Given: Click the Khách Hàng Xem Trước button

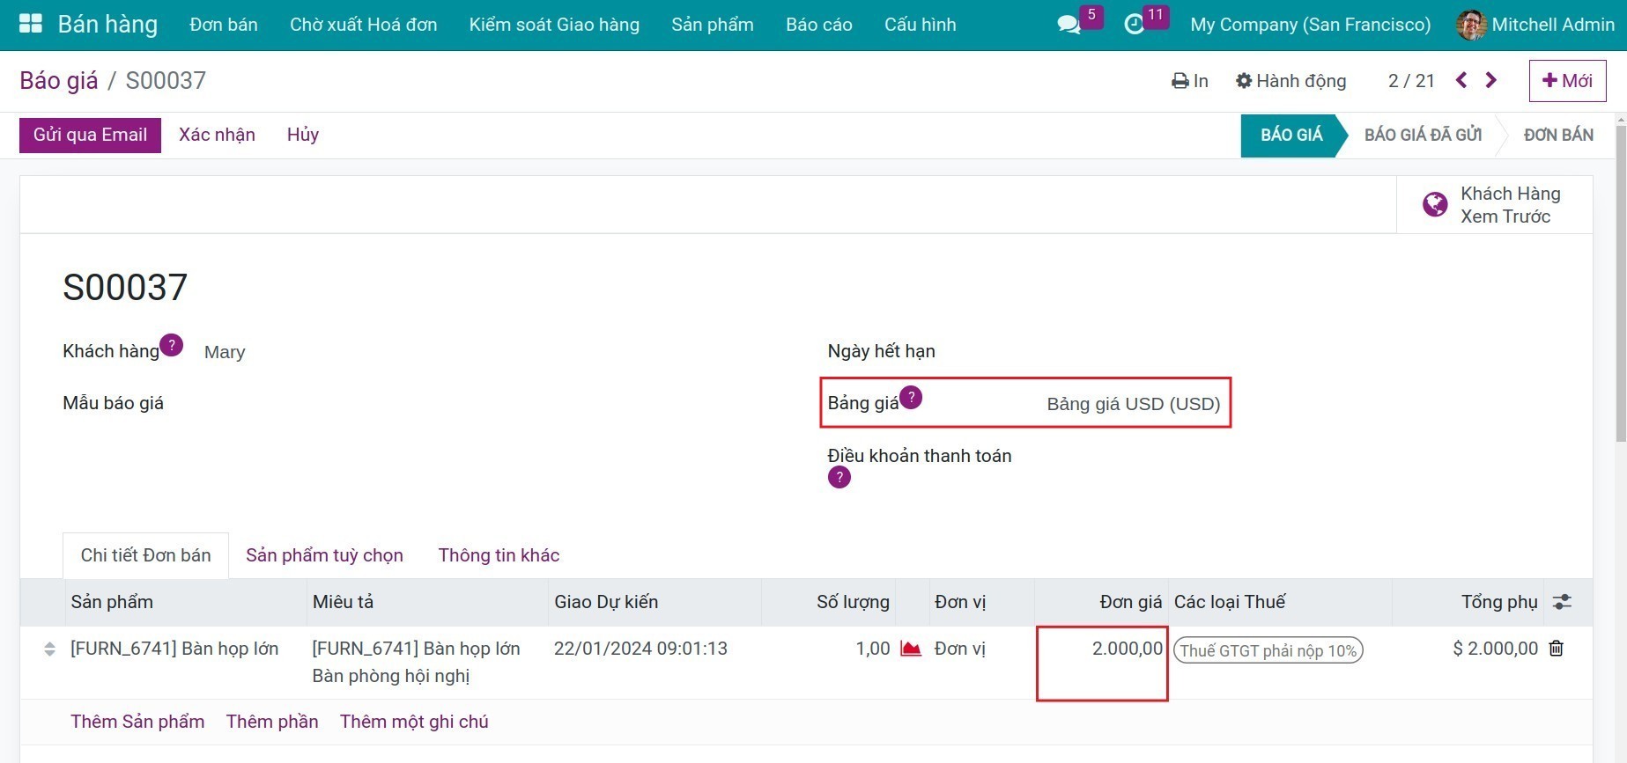Looking at the screenshot, I should (1494, 205).
